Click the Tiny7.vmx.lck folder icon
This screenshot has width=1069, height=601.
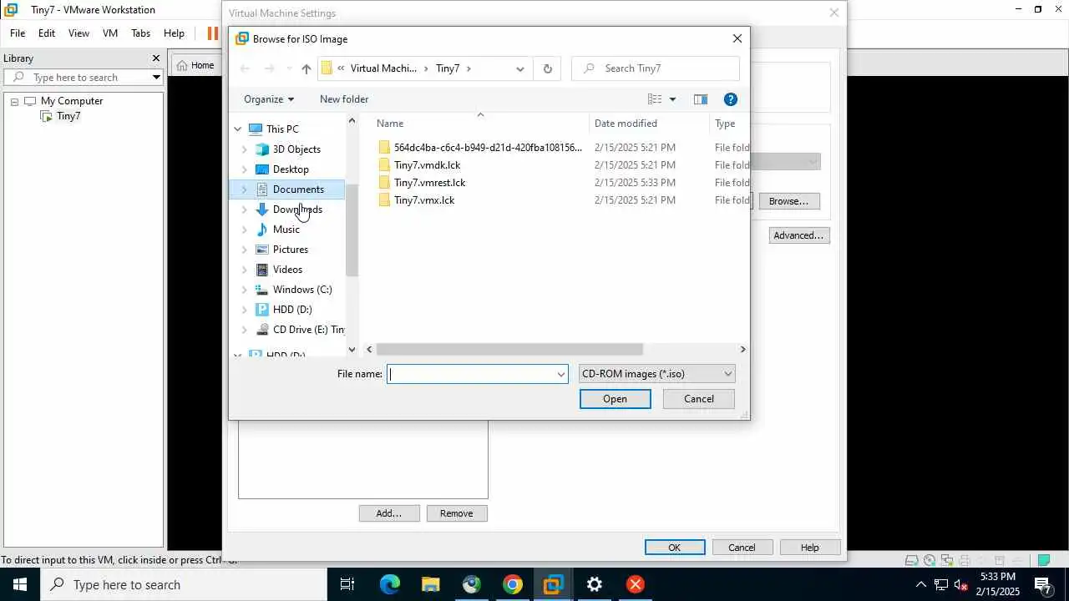[x=384, y=200]
